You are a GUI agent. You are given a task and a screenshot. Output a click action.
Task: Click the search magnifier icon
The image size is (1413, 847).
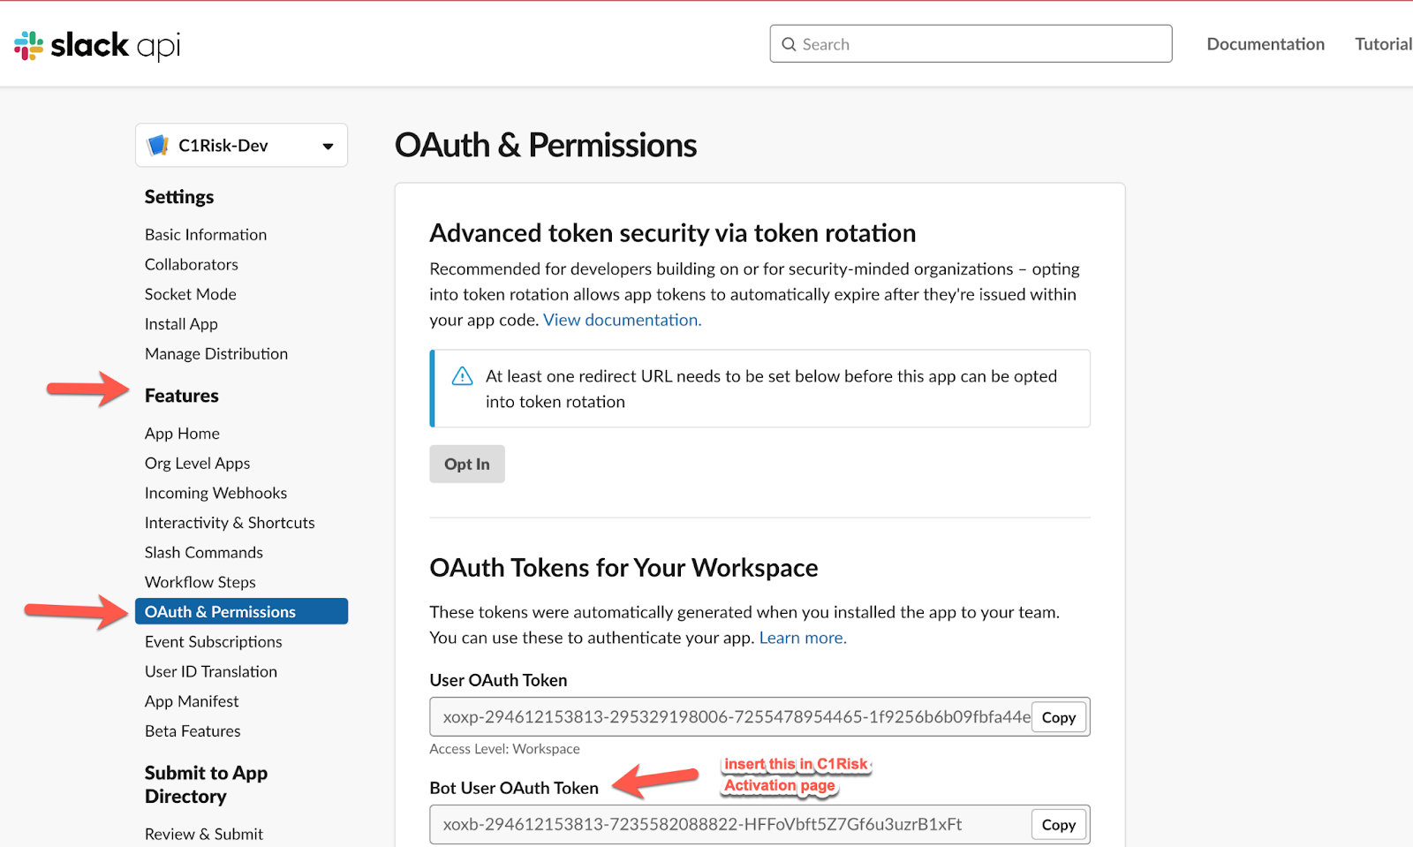[x=789, y=44]
